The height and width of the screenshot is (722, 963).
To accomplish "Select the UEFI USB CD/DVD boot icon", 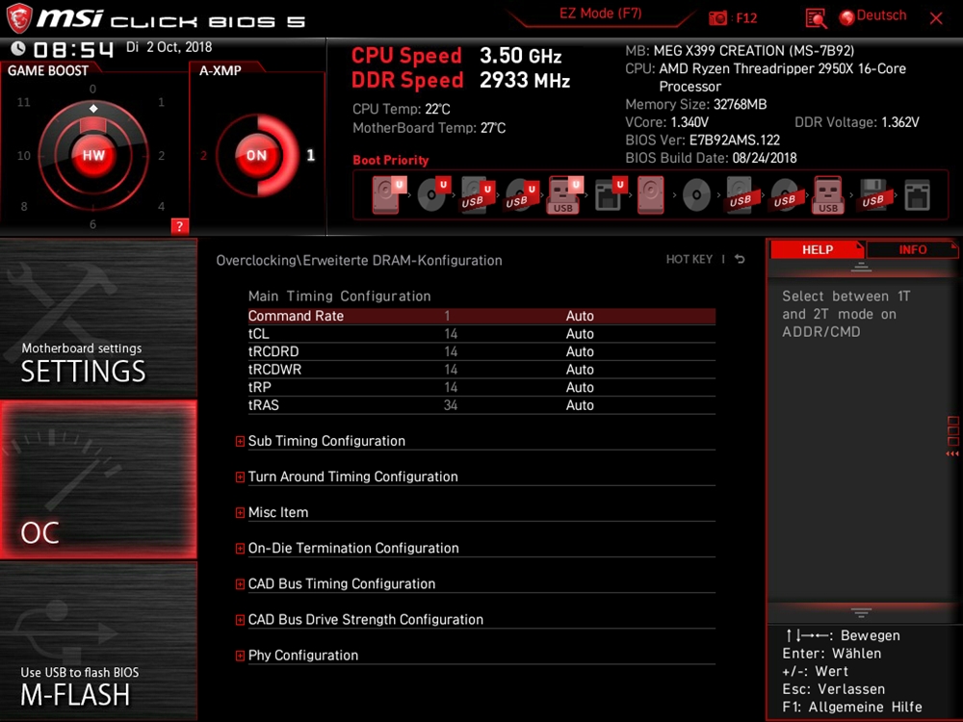I will pyautogui.click(x=521, y=194).
